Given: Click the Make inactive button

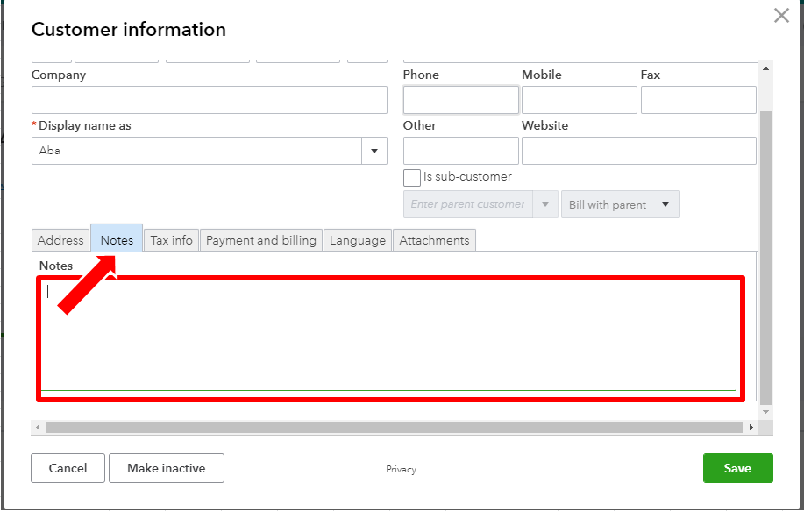Looking at the screenshot, I should point(167,468).
